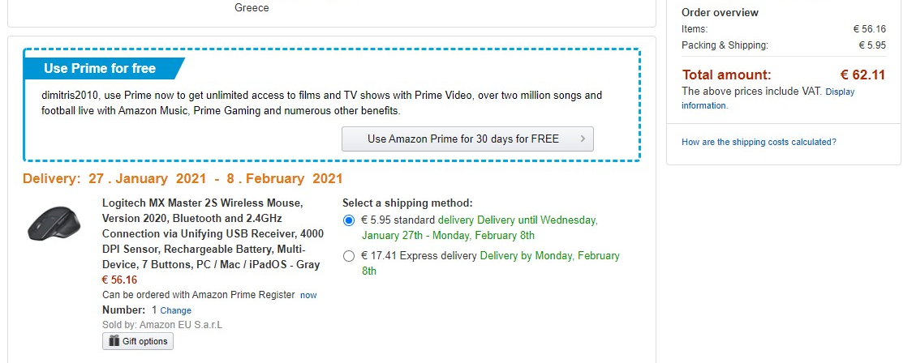912x363 pixels.
Task: Click Change next to the item number
Action: pyautogui.click(x=176, y=310)
